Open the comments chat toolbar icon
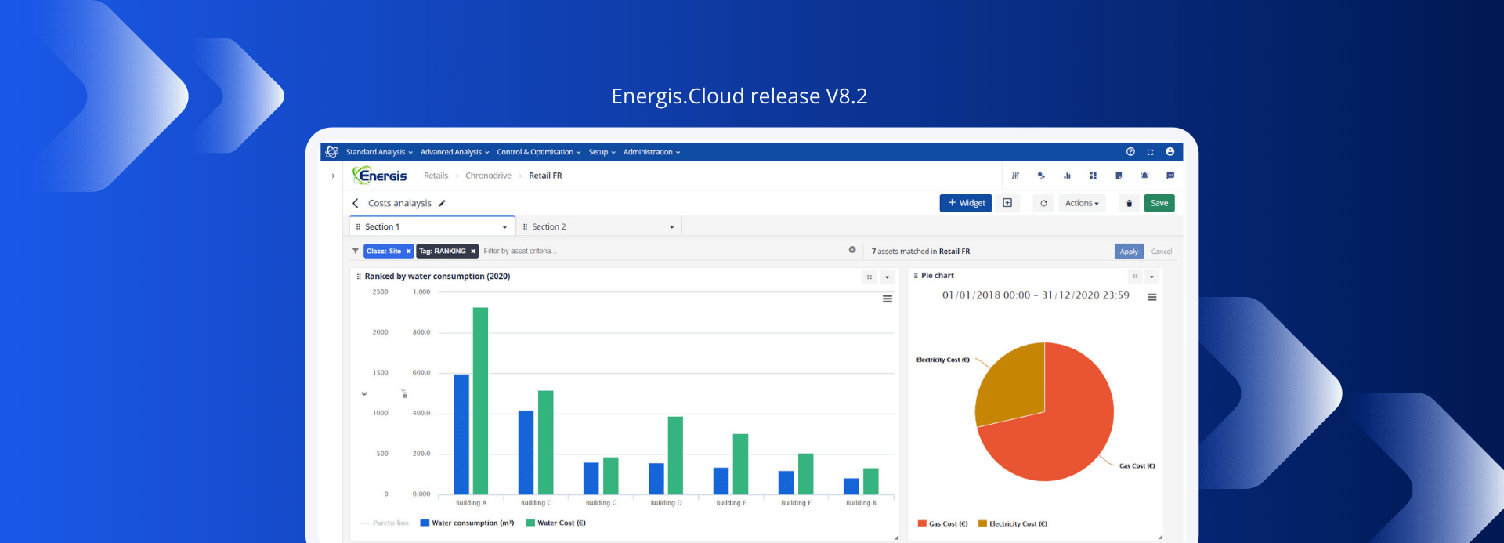The width and height of the screenshot is (1504, 543). point(1170,176)
